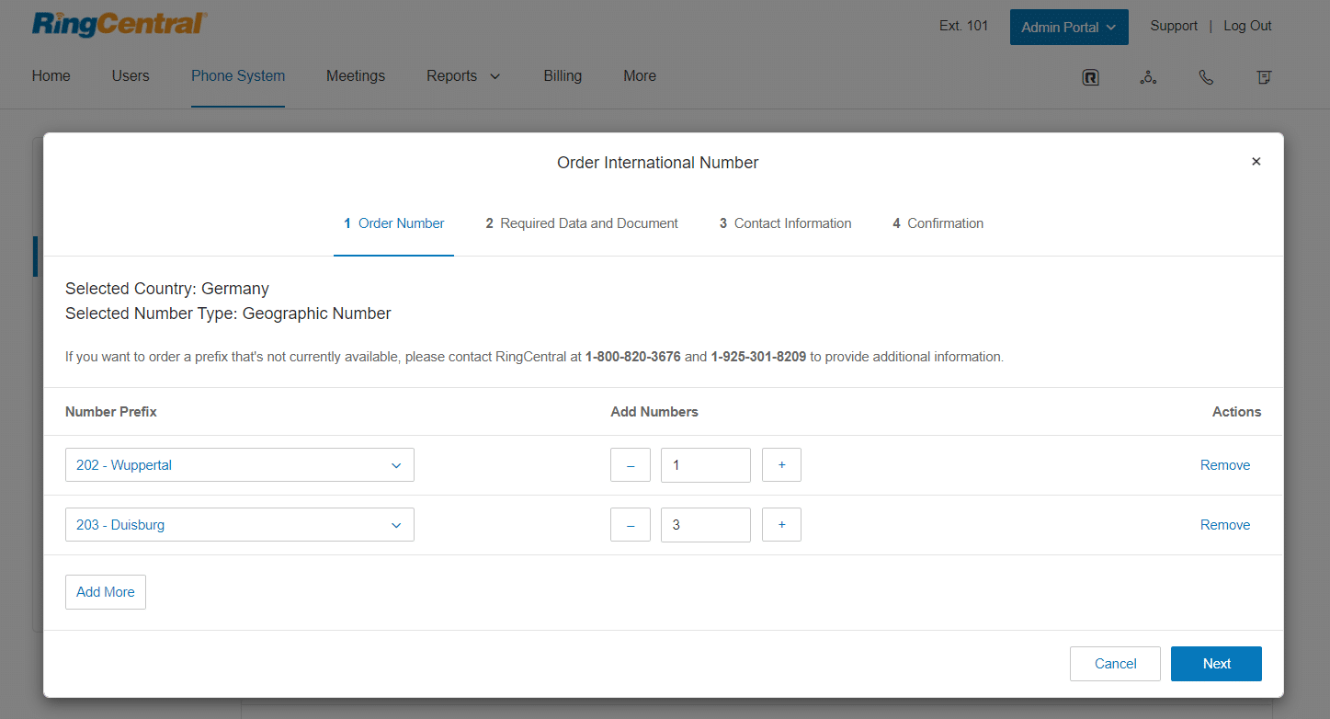Screen dimensions: 1330x719
Task: Cancel the number order
Action: (1115, 664)
